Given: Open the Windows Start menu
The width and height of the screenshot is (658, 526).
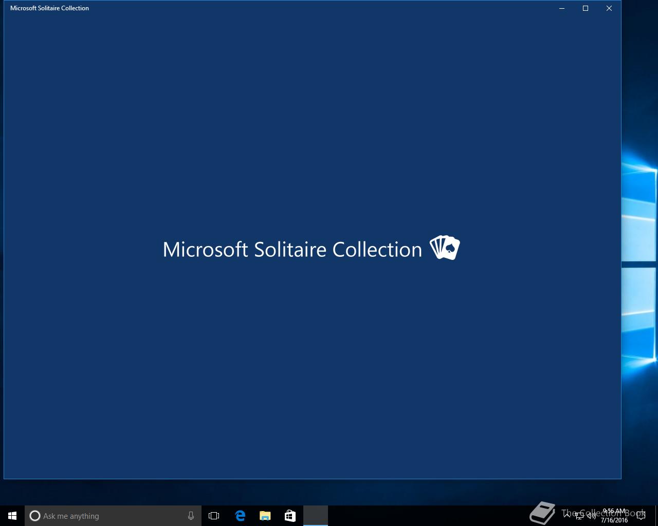Looking at the screenshot, I should tap(12, 516).
